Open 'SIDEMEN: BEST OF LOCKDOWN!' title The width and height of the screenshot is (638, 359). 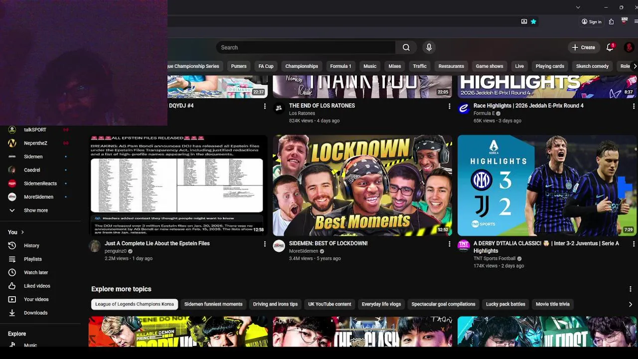pos(328,243)
